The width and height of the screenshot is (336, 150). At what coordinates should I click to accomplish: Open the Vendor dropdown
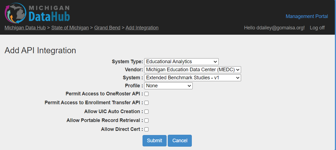(x=193, y=70)
